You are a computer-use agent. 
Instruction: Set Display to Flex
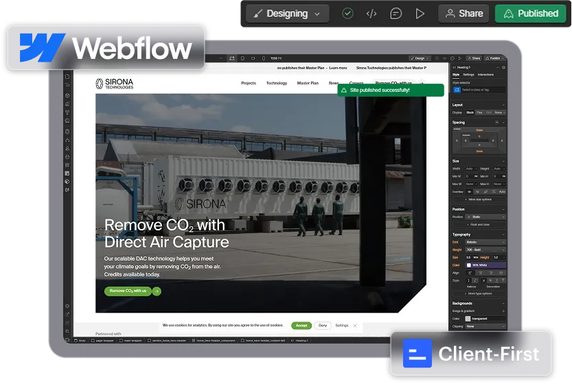point(480,112)
